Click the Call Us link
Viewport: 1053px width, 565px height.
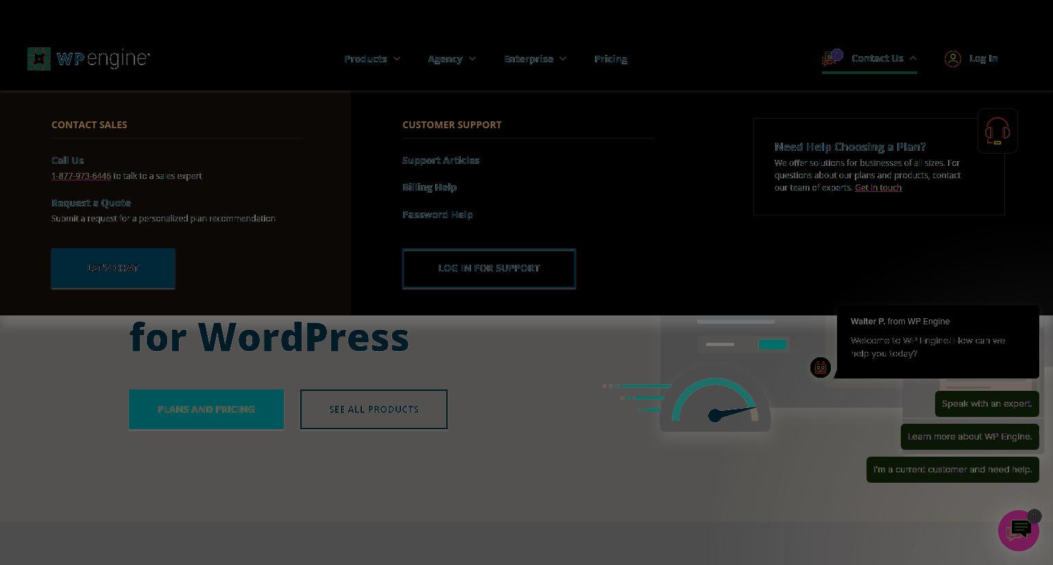67,160
